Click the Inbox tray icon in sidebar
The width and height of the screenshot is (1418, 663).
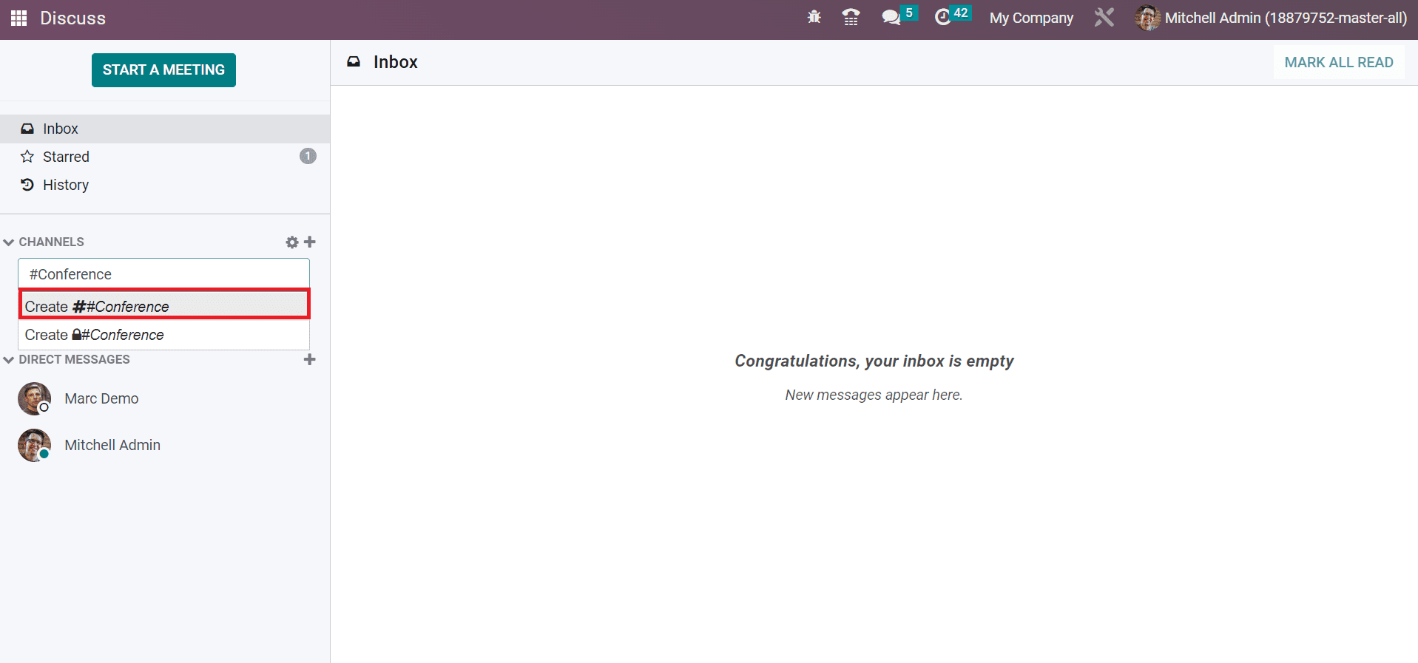[27, 129]
